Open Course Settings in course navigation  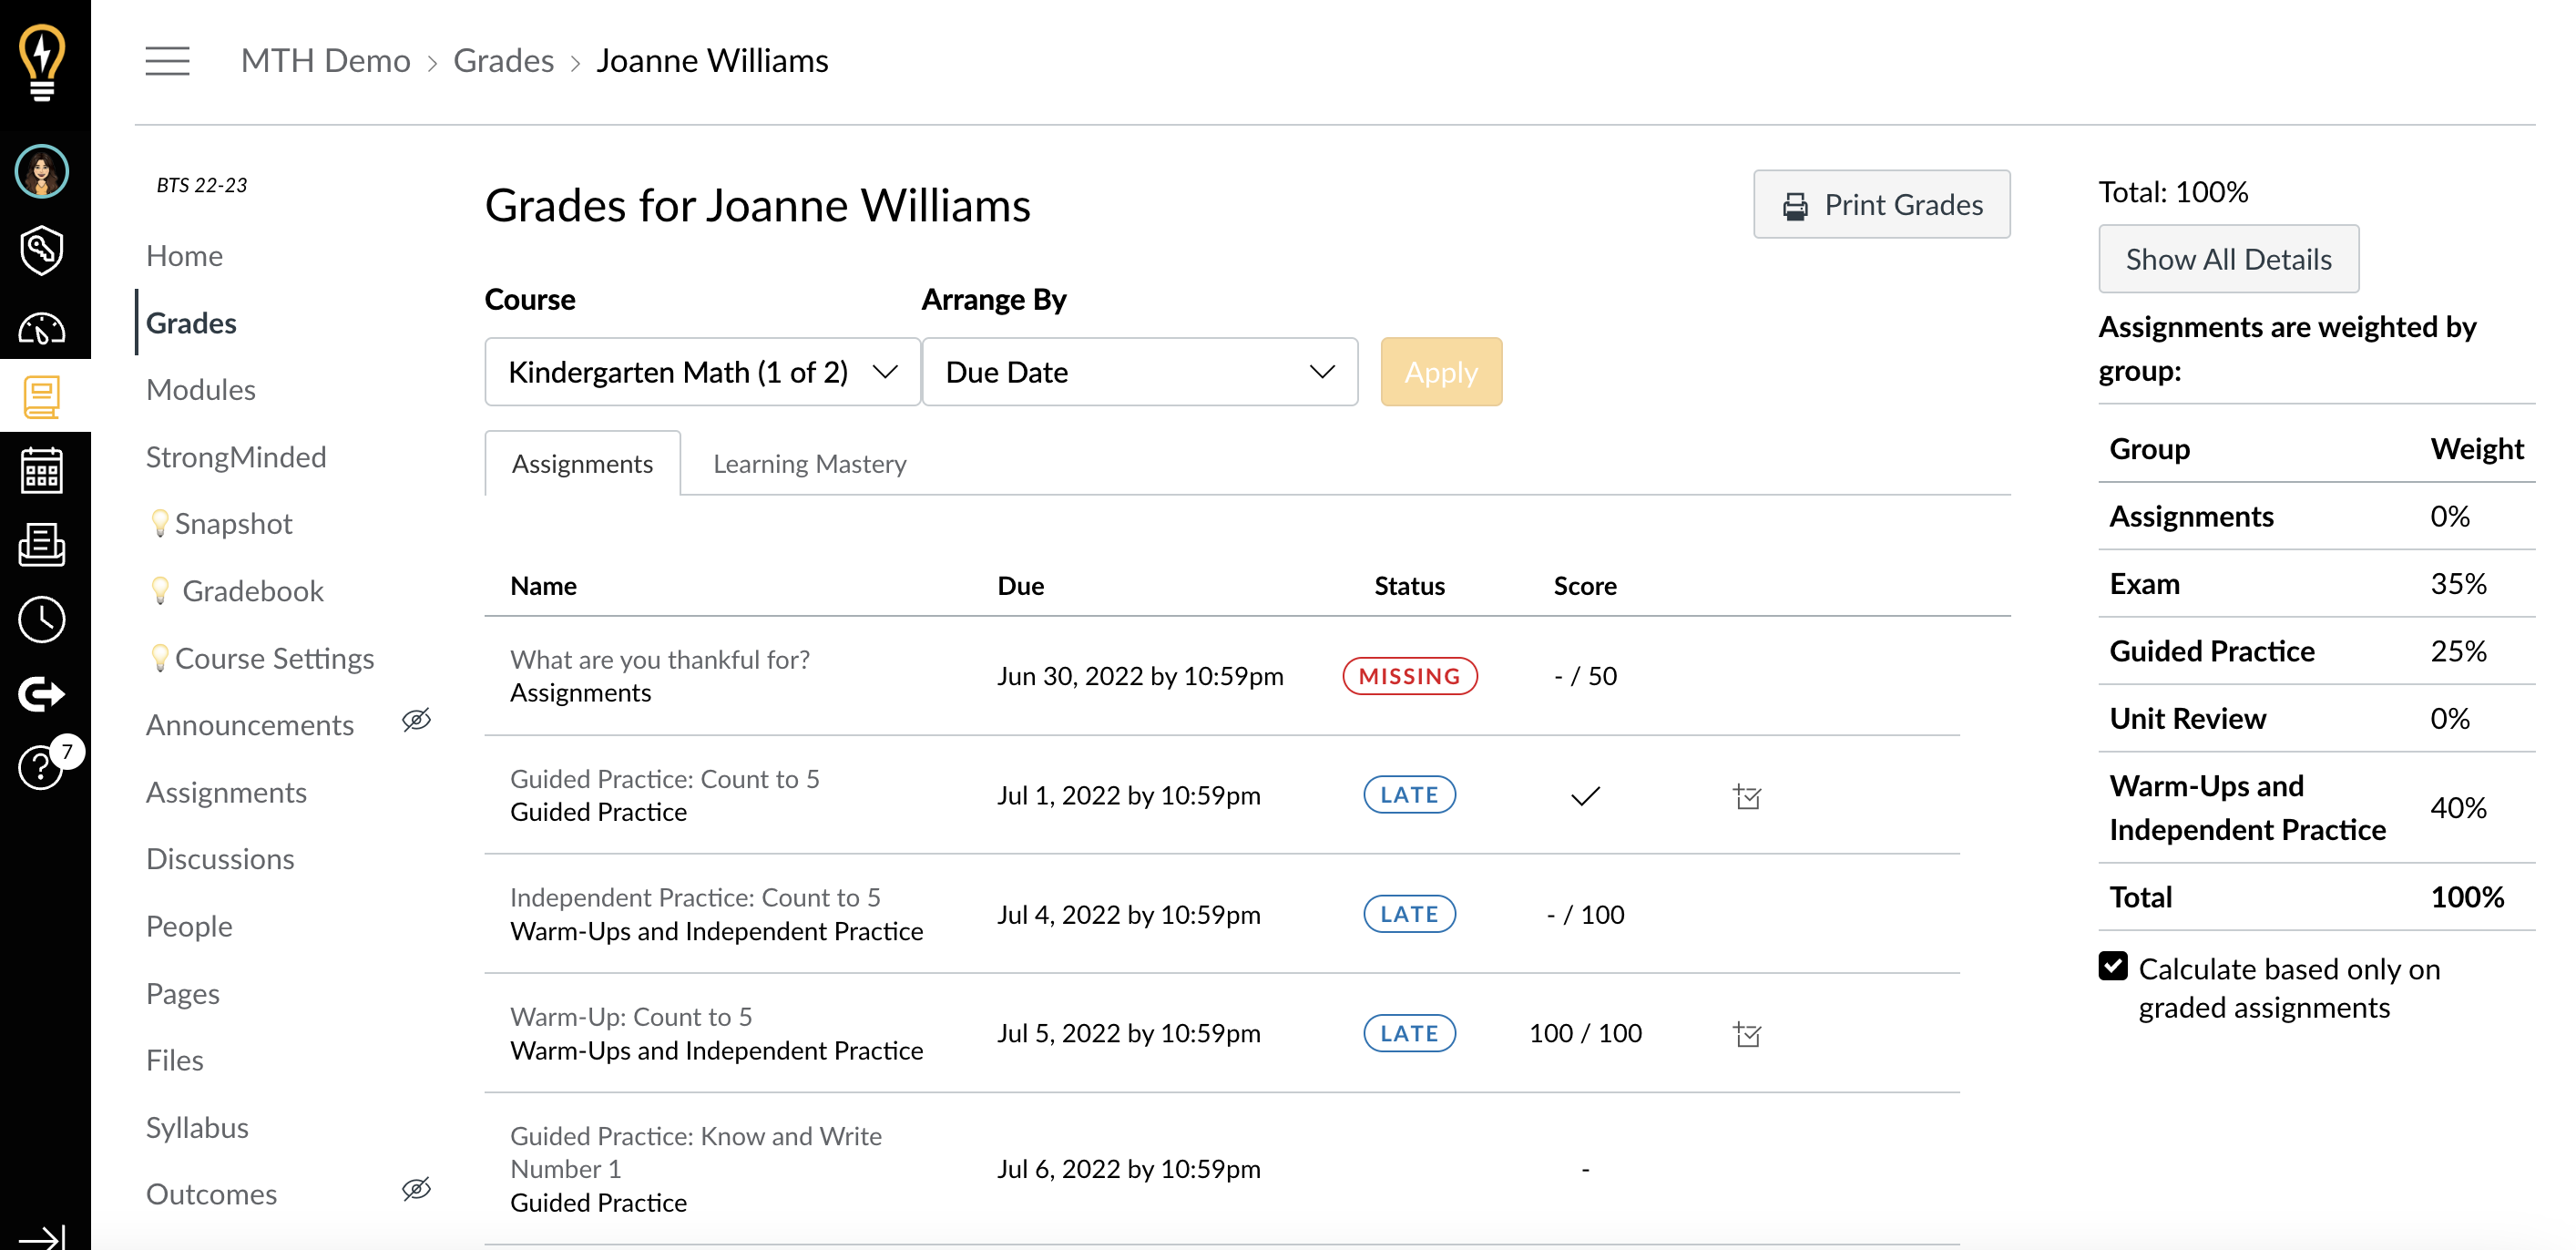pos(274,657)
